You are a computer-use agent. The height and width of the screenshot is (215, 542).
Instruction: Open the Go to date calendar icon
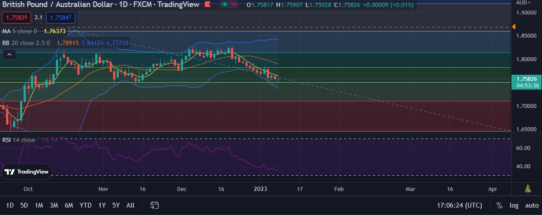pos(155,205)
